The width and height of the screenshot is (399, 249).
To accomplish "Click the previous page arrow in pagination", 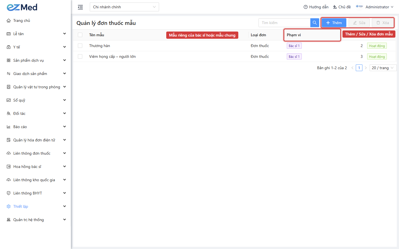I will pos(352,68).
